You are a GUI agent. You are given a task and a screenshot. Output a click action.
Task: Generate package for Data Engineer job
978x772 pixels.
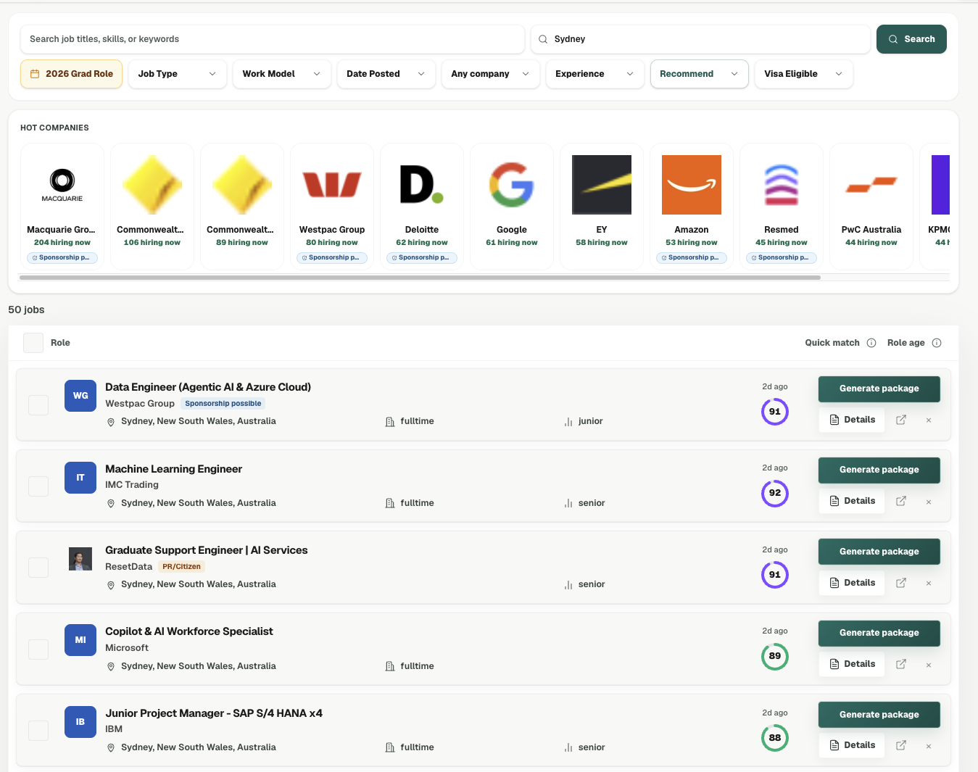click(x=879, y=389)
